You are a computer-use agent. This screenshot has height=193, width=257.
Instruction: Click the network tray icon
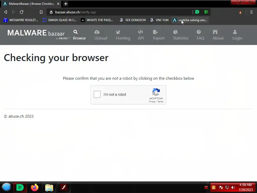tap(227, 187)
